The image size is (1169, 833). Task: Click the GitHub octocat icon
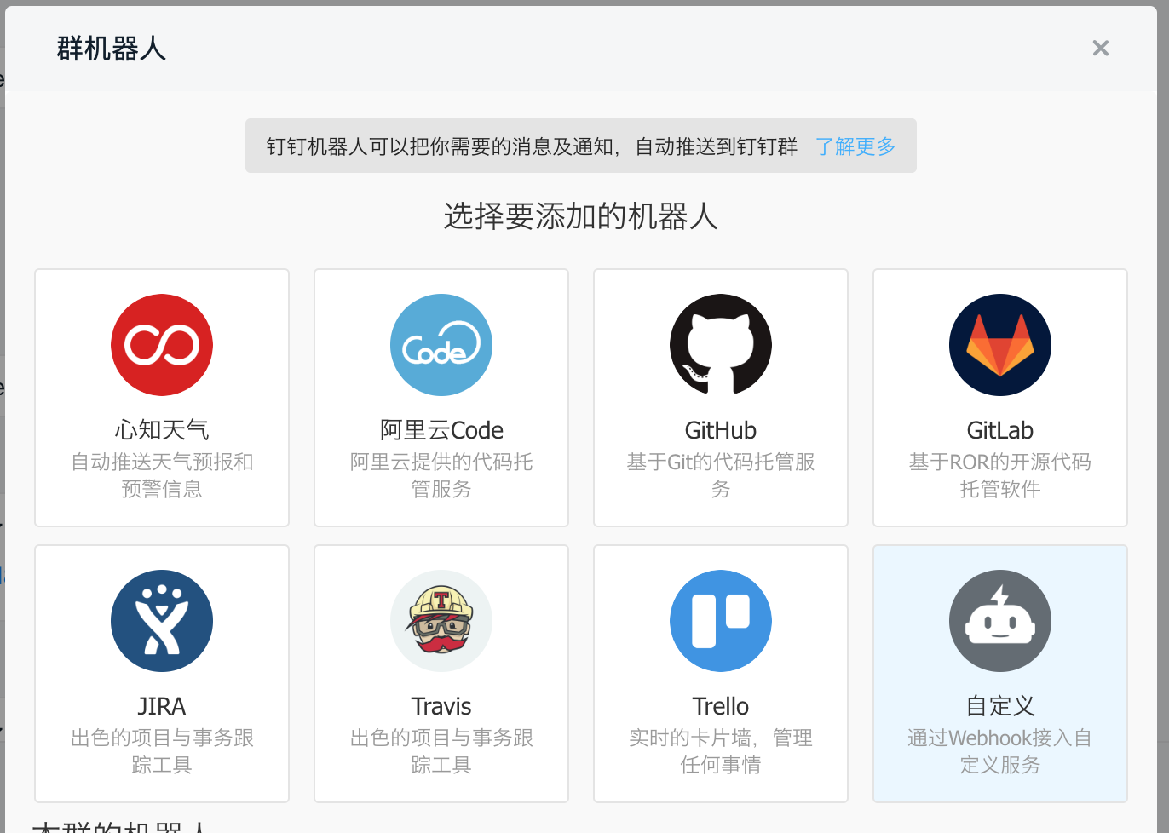coord(721,345)
